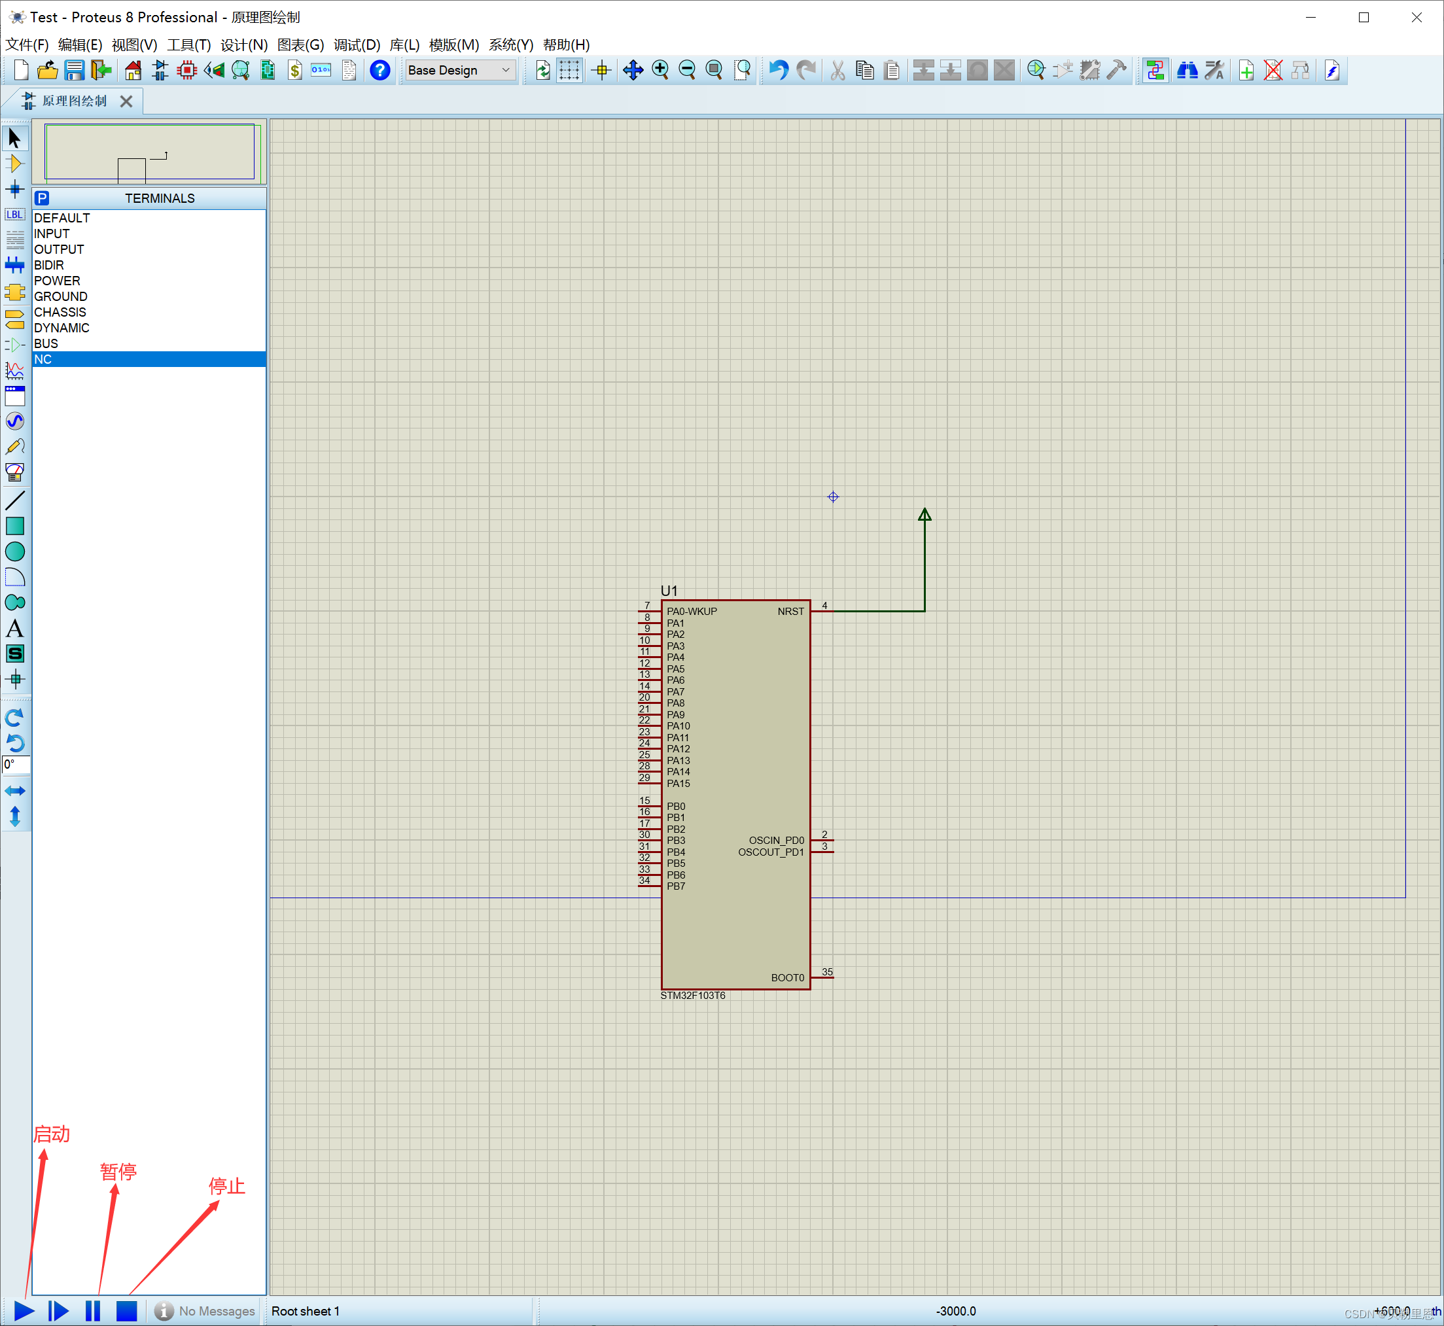The height and width of the screenshot is (1326, 1444).
Task: Toggle horizontal mirror flip button
Action: tap(14, 791)
